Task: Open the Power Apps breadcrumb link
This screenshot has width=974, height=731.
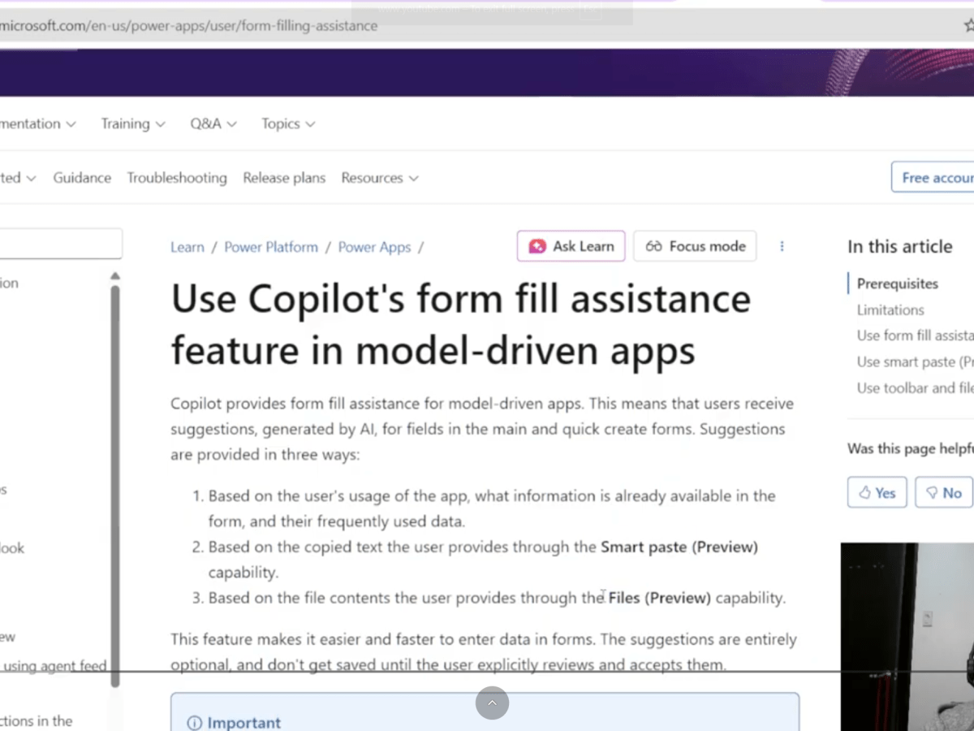Action: pos(374,247)
